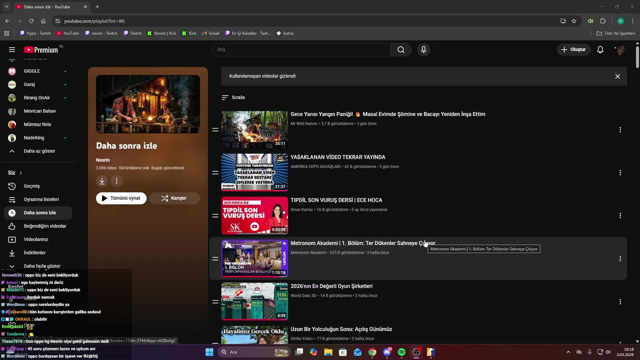Expand the Siz section chevron
This screenshot has width=640, height=360.
20,173
